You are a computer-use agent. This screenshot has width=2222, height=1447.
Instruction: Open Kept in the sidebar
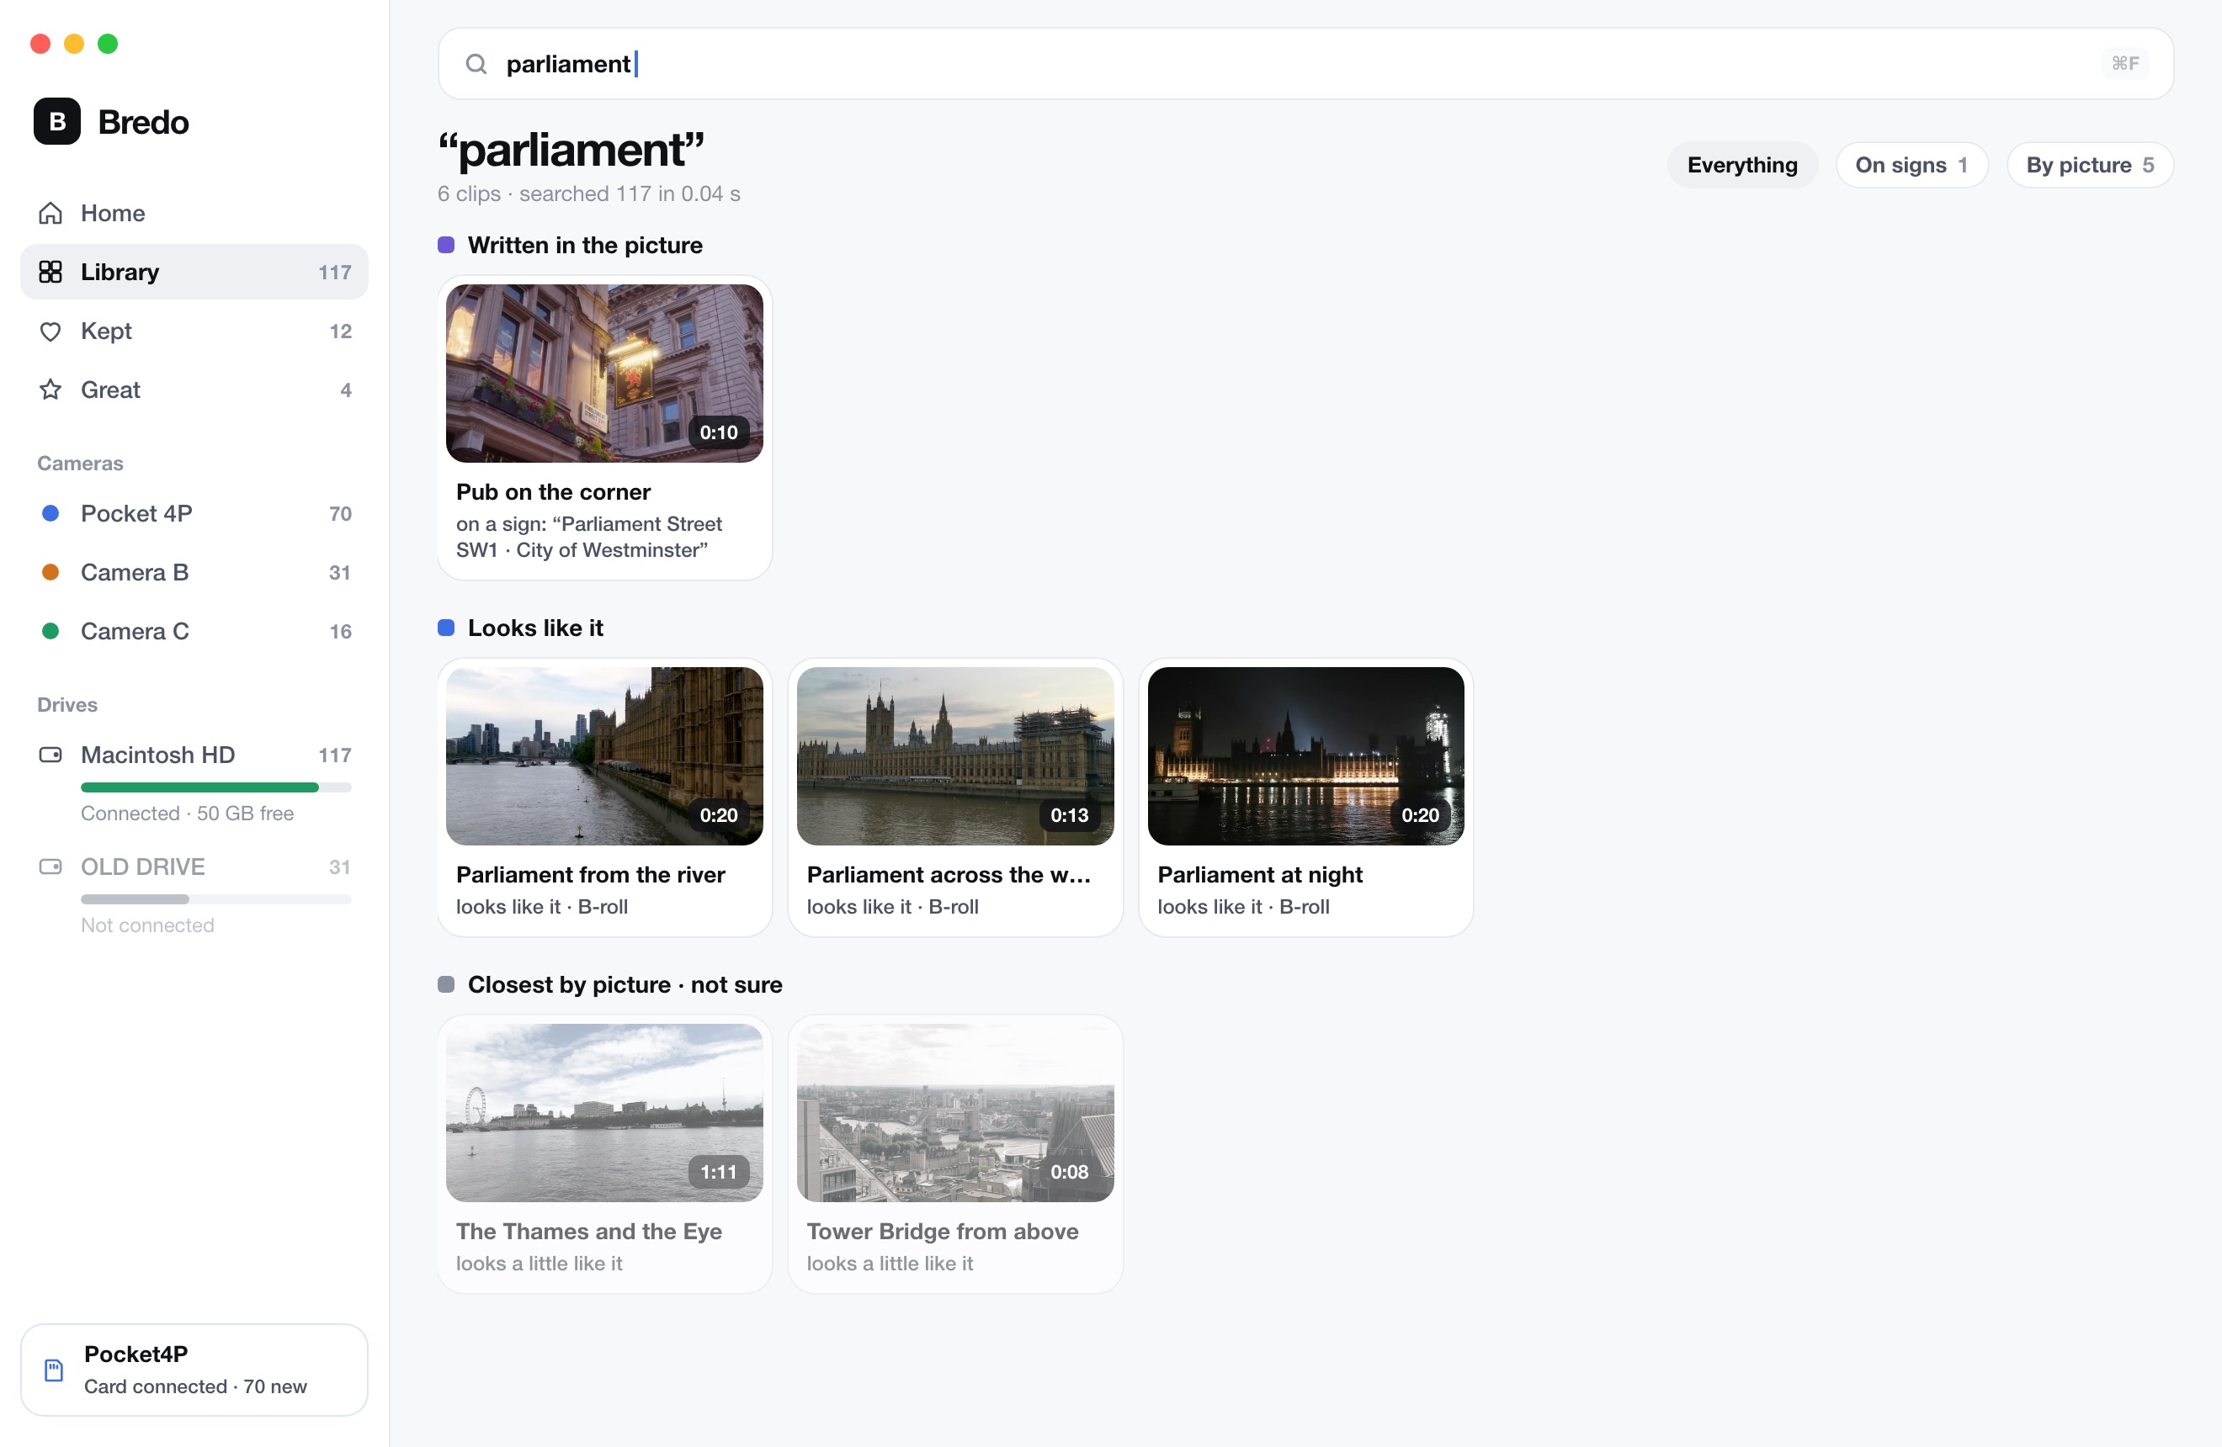(194, 331)
